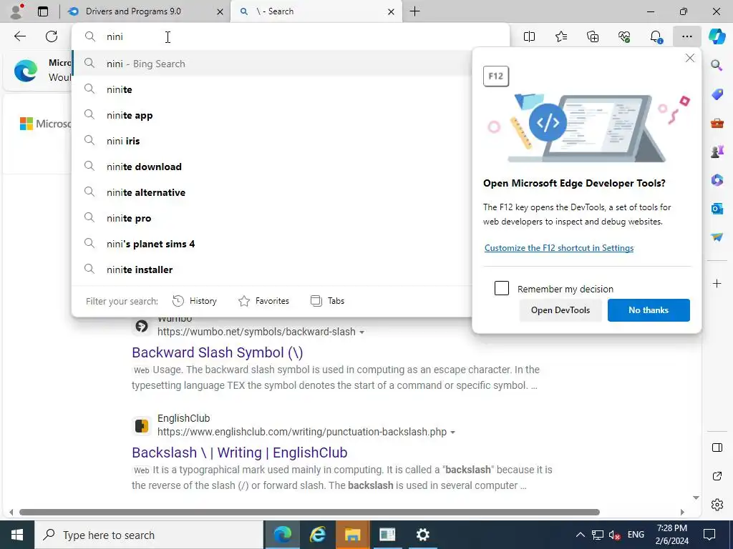The height and width of the screenshot is (549, 733).
Task: Select the 'ninite alternative' suggestion
Action: (271, 192)
